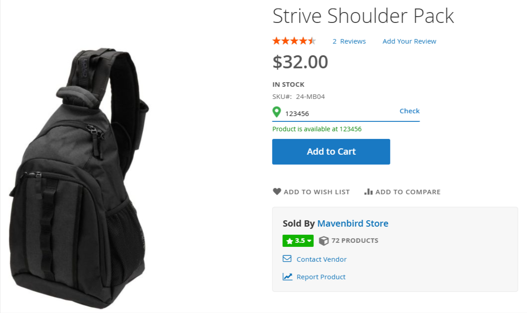This screenshot has height=313, width=527.
Task: Select Add to Wish List text
Action: point(317,192)
